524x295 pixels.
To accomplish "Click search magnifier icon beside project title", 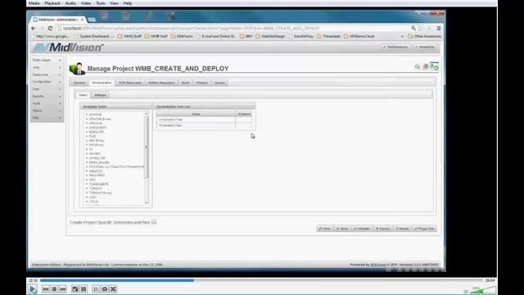I will point(417,67).
